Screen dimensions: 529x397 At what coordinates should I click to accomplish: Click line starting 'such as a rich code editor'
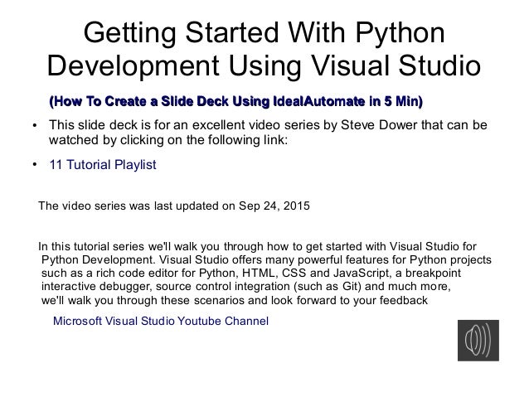(x=251, y=273)
